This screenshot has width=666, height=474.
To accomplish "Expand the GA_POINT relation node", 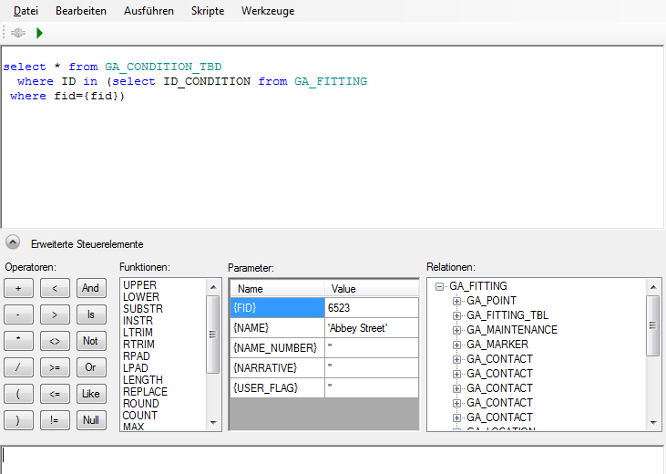I will click(x=457, y=301).
